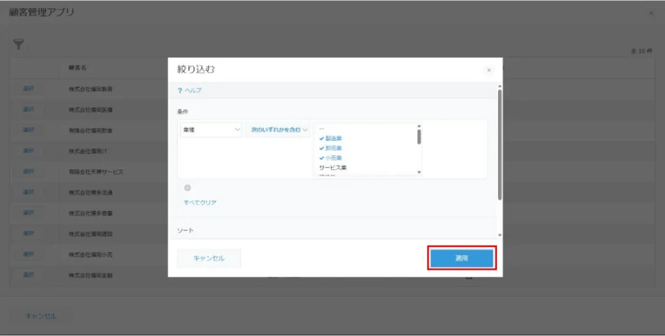The image size is (665, 336).
Task: Click 選択 for 株式会社福岡教育
Action: click(x=28, y=88)
